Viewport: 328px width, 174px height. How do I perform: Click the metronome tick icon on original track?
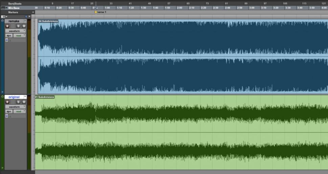pos(10,116)
